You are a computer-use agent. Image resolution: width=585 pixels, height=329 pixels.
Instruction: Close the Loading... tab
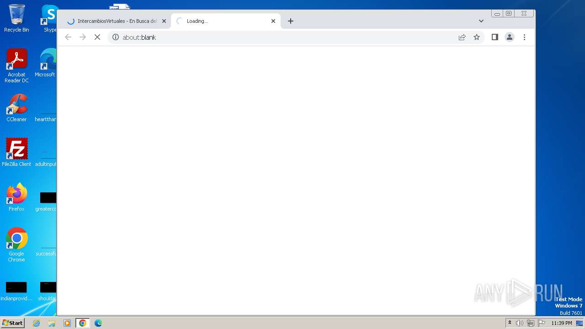coord(273,21)
